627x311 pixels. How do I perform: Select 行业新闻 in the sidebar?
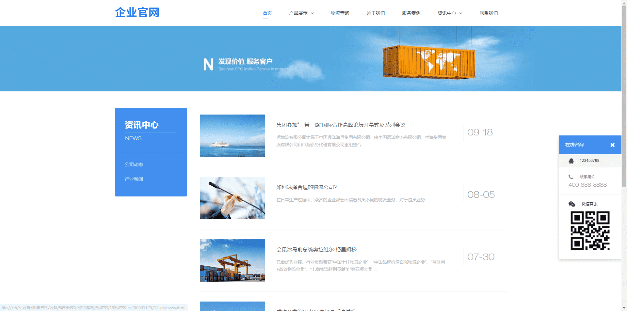pyautogui.click(x=134, y=179)
